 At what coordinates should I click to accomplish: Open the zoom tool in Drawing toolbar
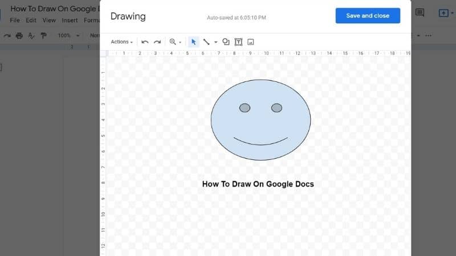point(173,42)
